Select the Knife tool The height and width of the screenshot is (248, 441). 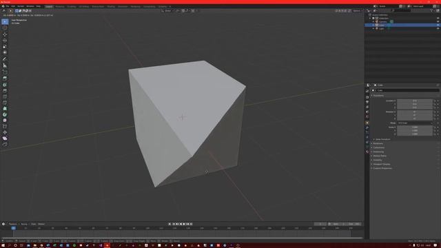5,103
